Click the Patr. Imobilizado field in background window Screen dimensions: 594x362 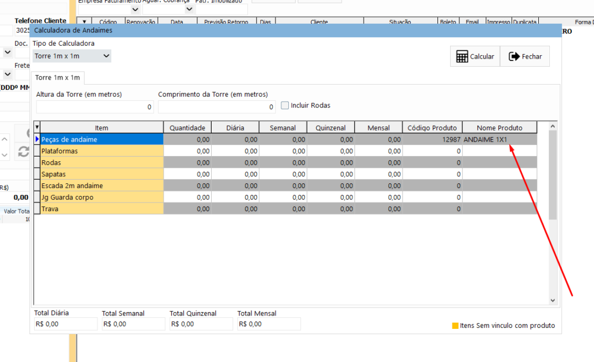222,9
